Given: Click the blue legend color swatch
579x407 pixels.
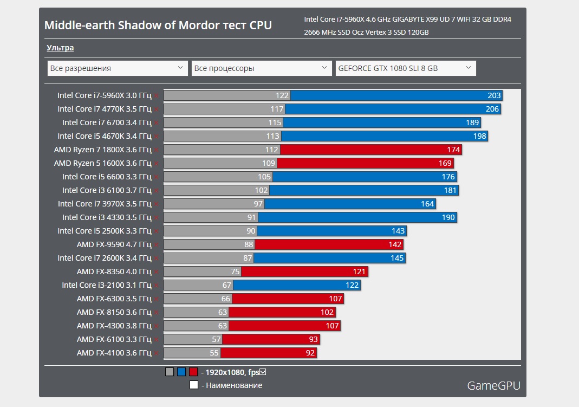Looking at the screenshot, I should 181,372.
